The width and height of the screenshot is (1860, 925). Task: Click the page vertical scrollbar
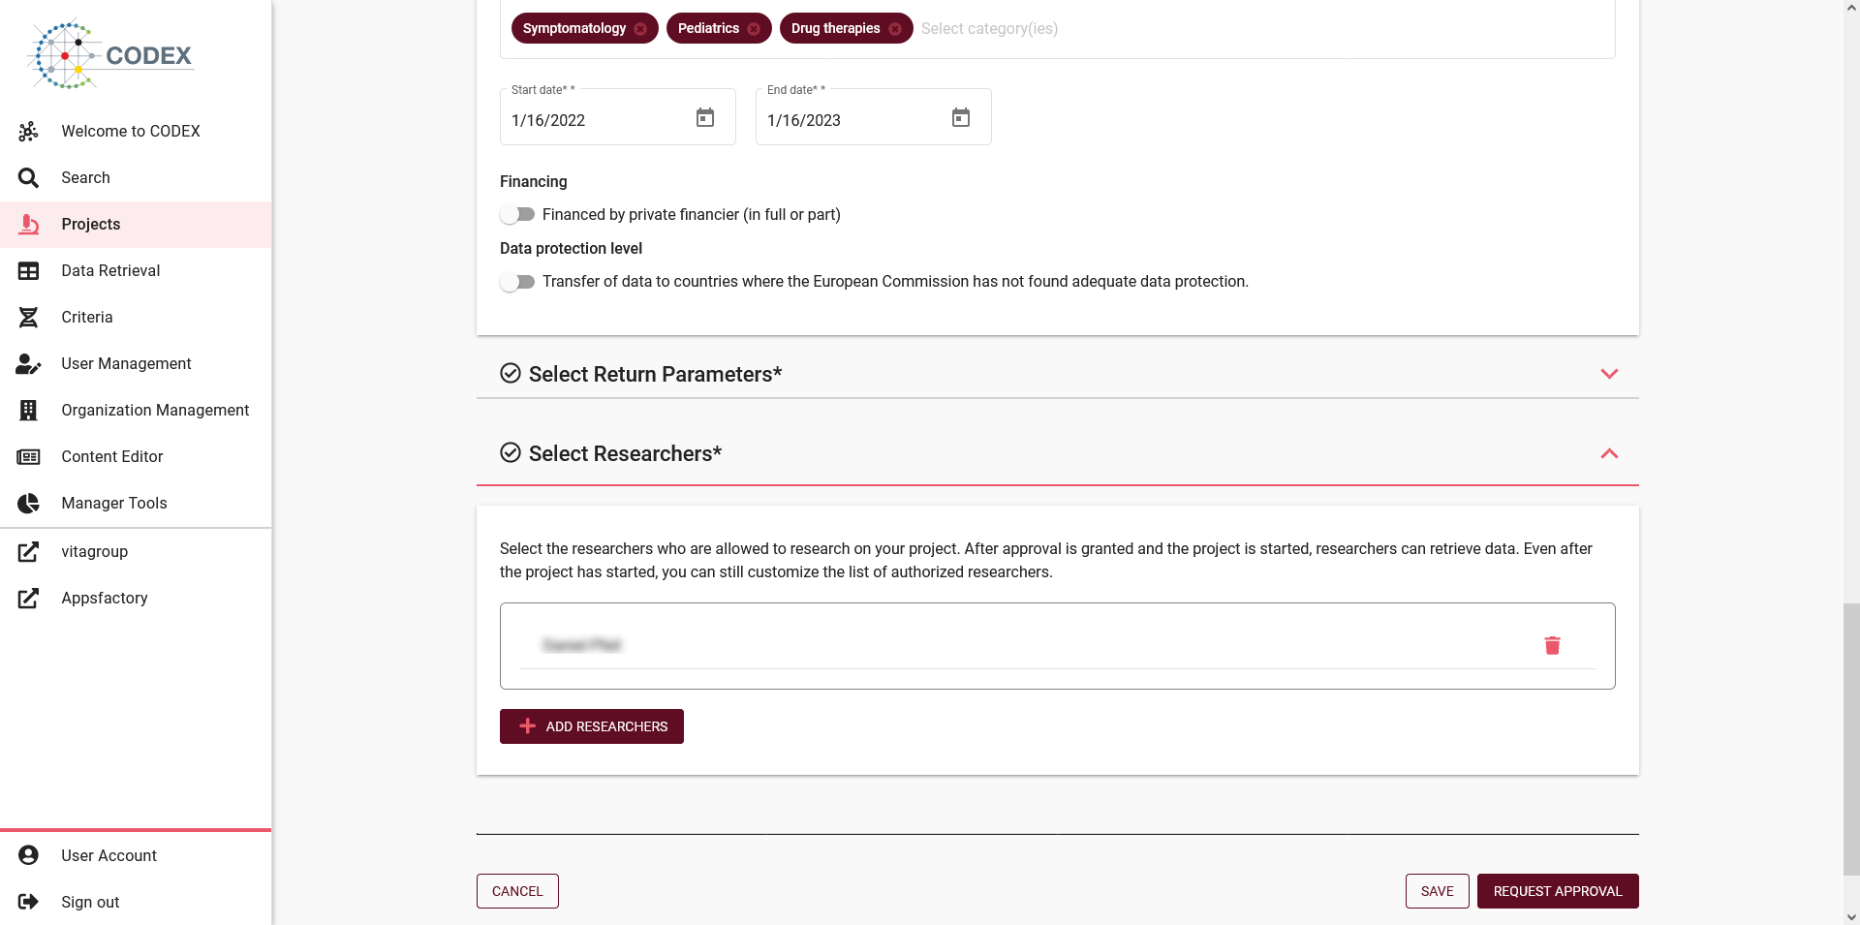coord(1851,738)
